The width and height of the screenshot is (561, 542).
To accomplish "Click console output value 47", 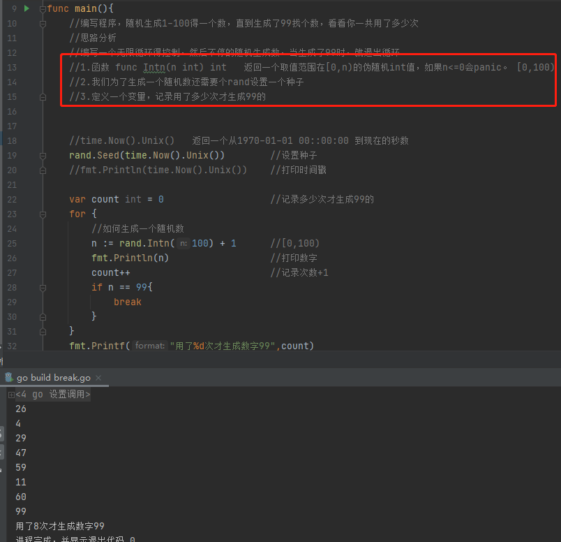I will (21, 453).
